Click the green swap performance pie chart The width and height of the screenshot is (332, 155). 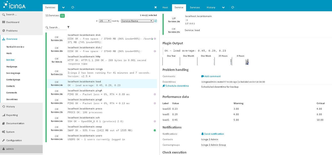click(x=155, y=130)
